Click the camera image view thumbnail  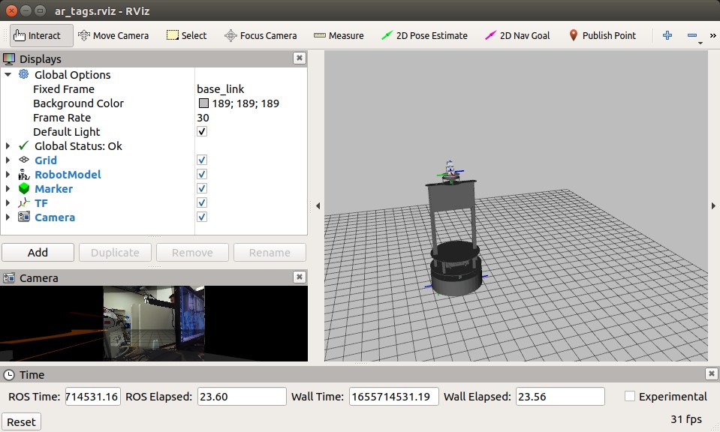pos(154,323)
